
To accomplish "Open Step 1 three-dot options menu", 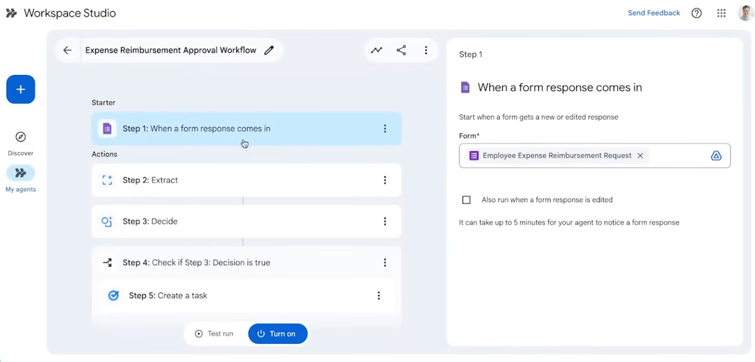I will 385,129.
